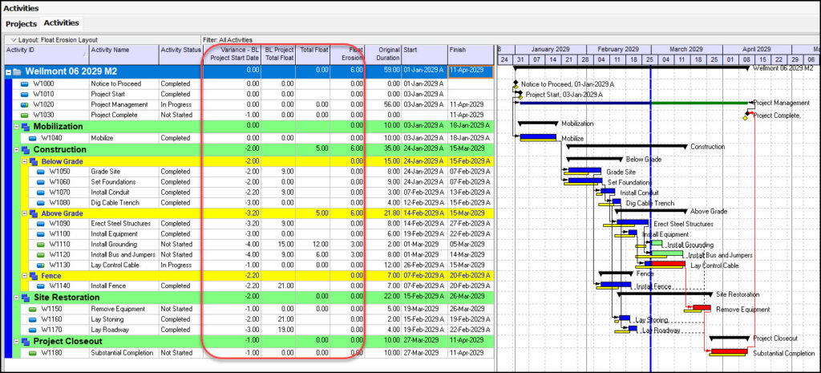Click the Start column header

pyautogui.click(x=424, y=55)
